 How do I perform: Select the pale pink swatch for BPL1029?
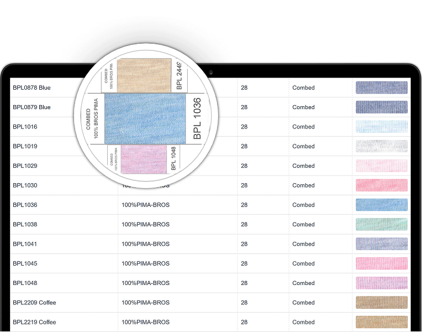(x=381, y=165)
